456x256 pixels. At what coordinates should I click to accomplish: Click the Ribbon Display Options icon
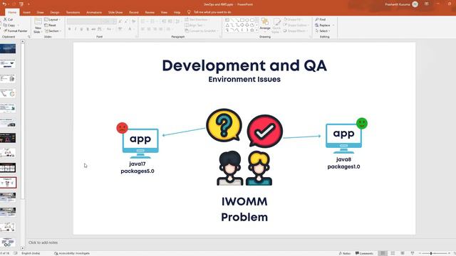(x=427, y=4)
